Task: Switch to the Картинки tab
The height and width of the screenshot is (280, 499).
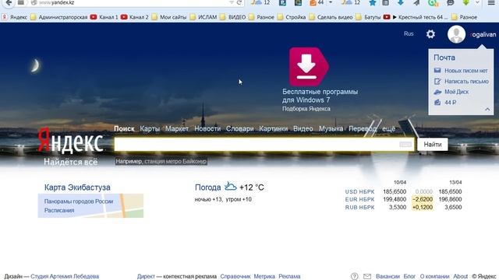Action: tap(274, 128)
